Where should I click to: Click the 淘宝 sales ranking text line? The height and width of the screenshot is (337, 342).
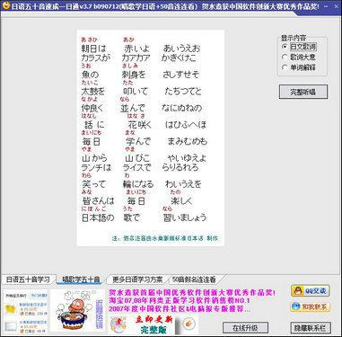point(179,300)
